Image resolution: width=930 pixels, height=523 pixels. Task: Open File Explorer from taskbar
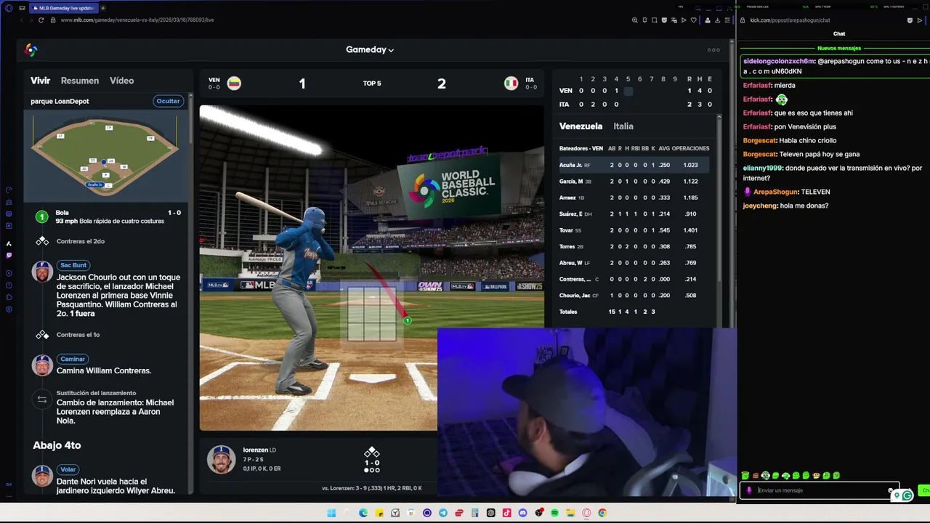tap(570, 513)
